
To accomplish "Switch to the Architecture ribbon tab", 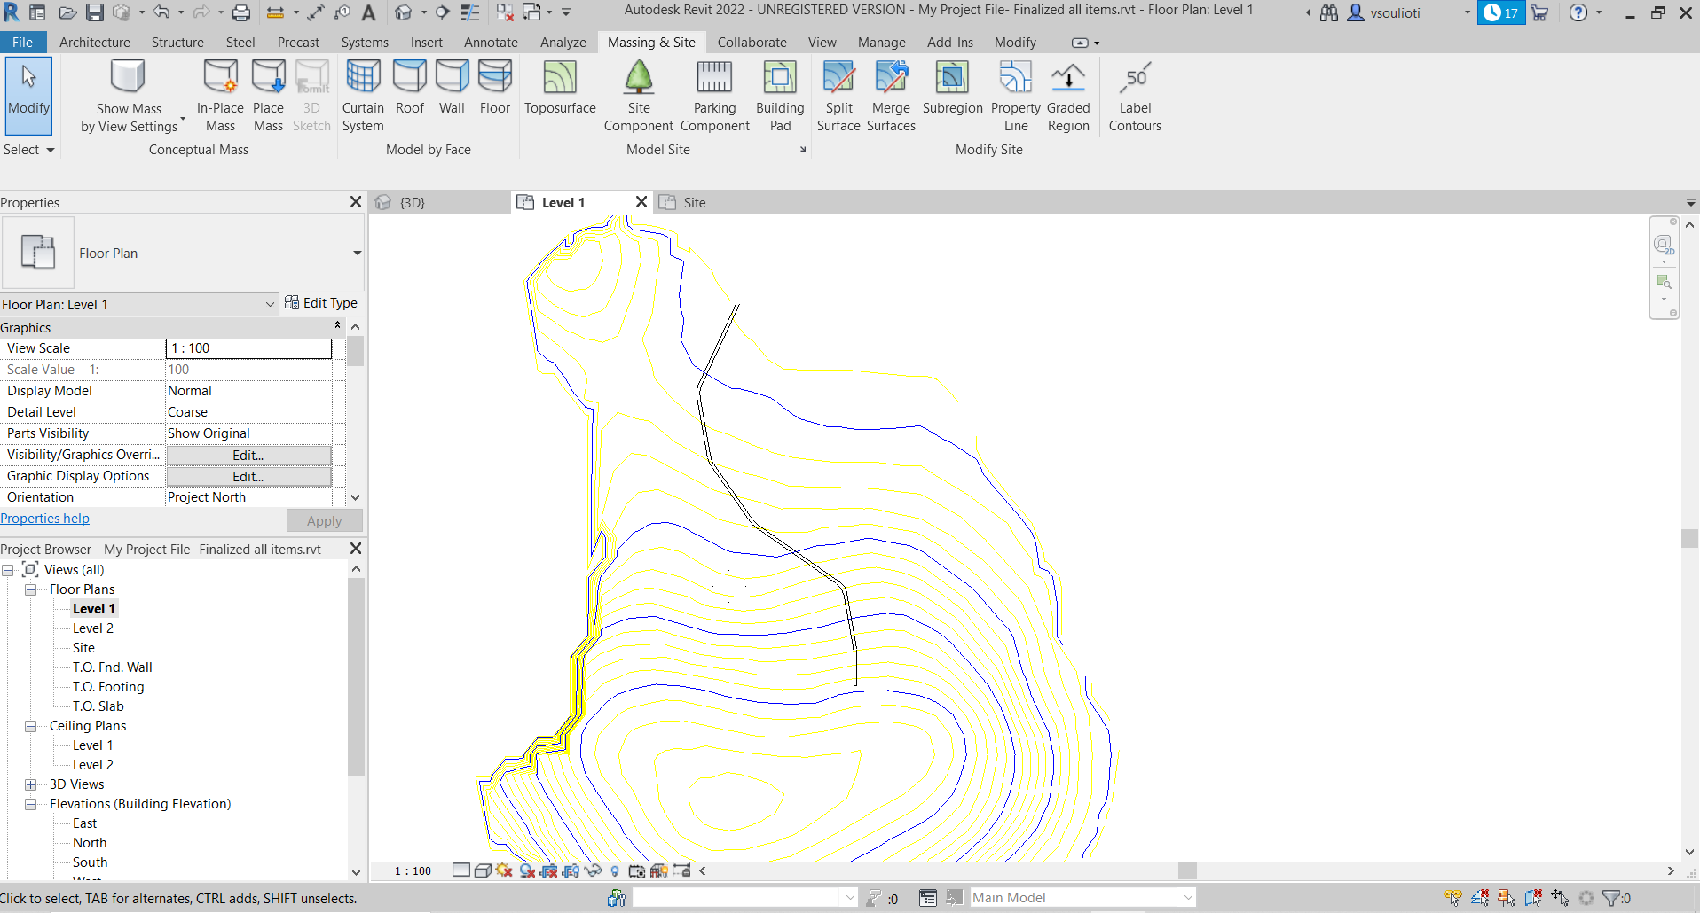I will pyautogui.click(x=95, y=43).
